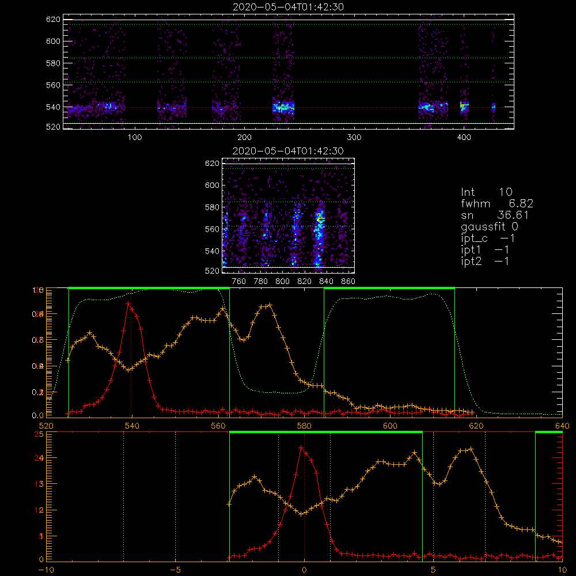Click the -5 x-axis label of bottom plot

point(175,570)
